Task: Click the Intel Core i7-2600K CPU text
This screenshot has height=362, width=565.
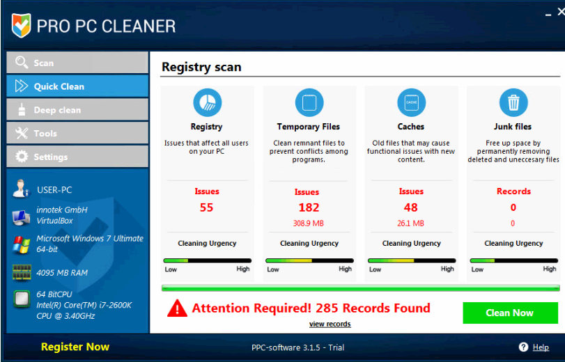Action: (84, 305)
